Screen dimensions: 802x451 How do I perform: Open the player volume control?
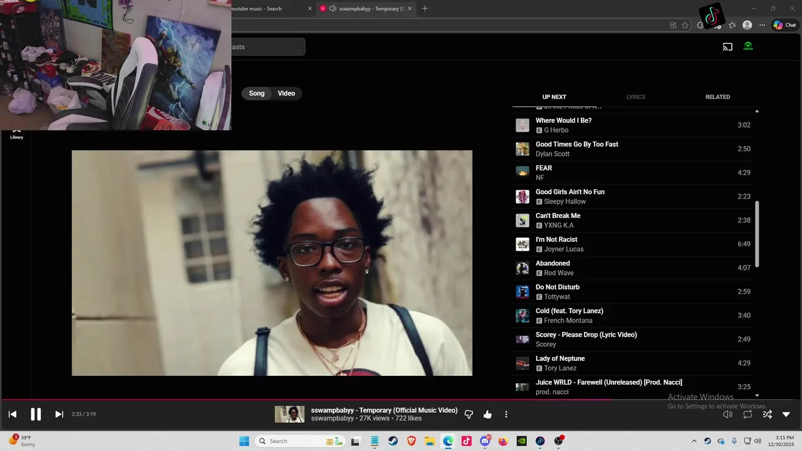point(727,414)
